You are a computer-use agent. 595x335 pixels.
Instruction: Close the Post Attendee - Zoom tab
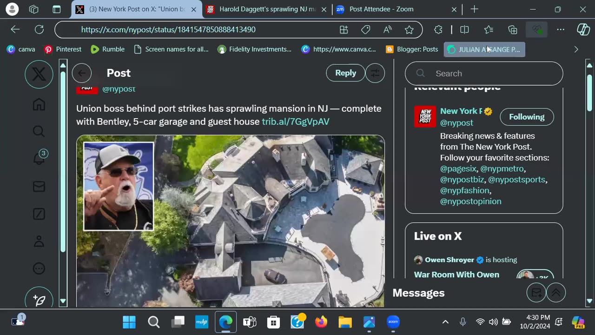pyautogui.click(x=454, y=9)
